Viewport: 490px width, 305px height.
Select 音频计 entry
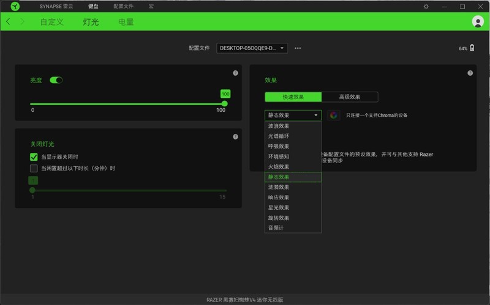click(293, 227)
